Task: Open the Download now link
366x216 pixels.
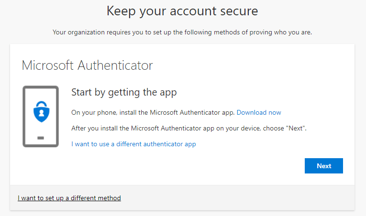Action: (259, 113)
